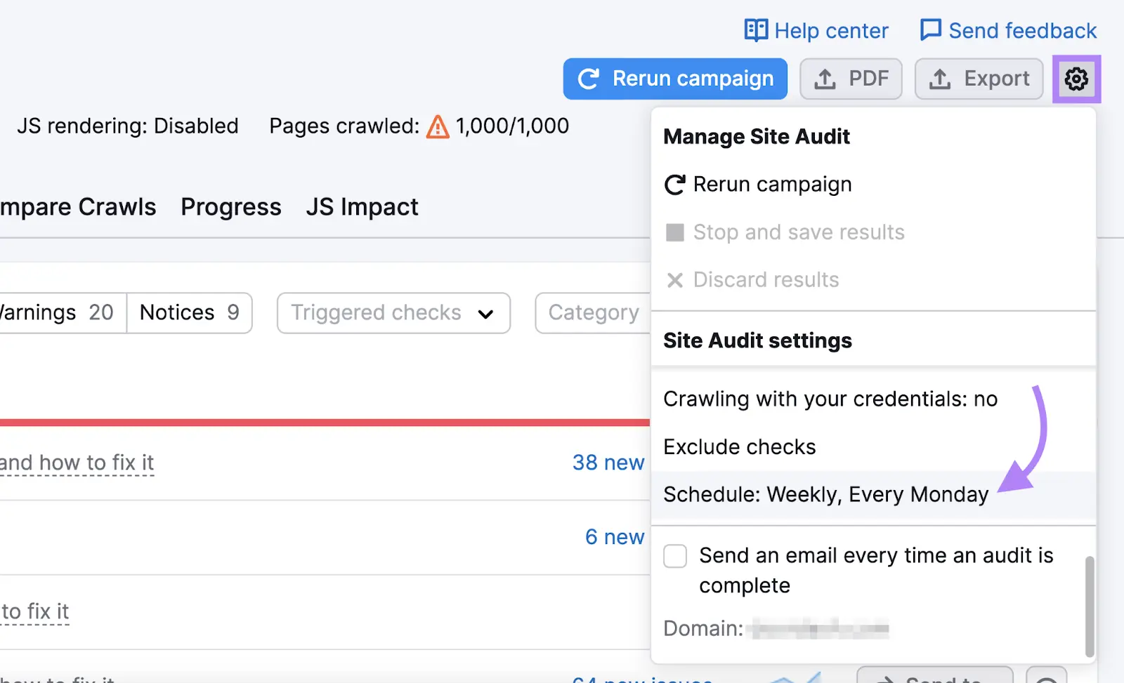
Task: Toggle crawling with your credentials setting
Action: [830, 399]
